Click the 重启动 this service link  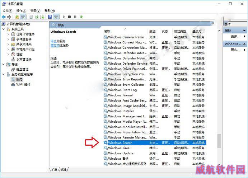[55, 45]
